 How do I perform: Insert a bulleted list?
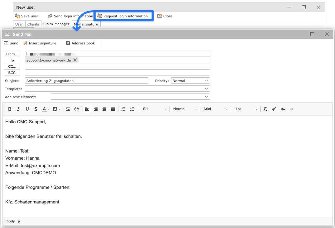coord(132,109)
